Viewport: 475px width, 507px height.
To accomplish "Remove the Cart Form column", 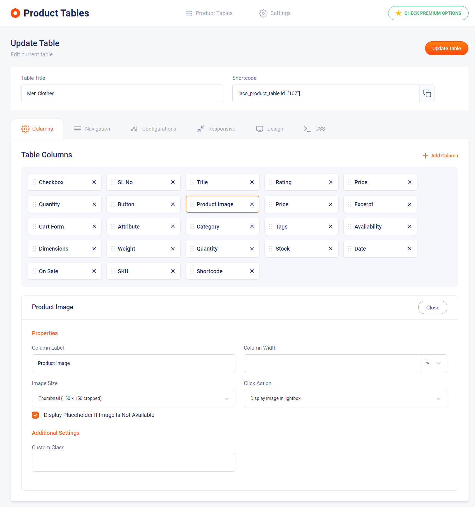I will (94, 227).
